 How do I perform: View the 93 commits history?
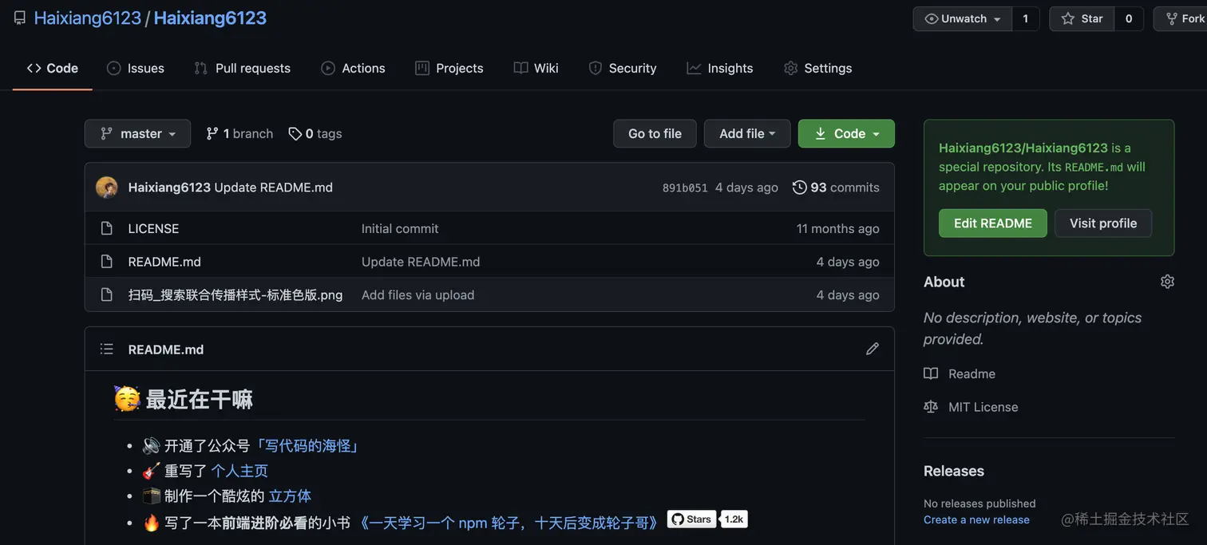pyautogui.click(x=836, y=188)
